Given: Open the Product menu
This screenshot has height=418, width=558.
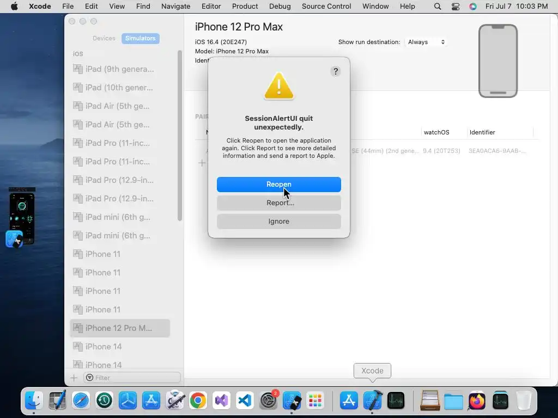Looking at the screenshot, I should pos(245,7).
